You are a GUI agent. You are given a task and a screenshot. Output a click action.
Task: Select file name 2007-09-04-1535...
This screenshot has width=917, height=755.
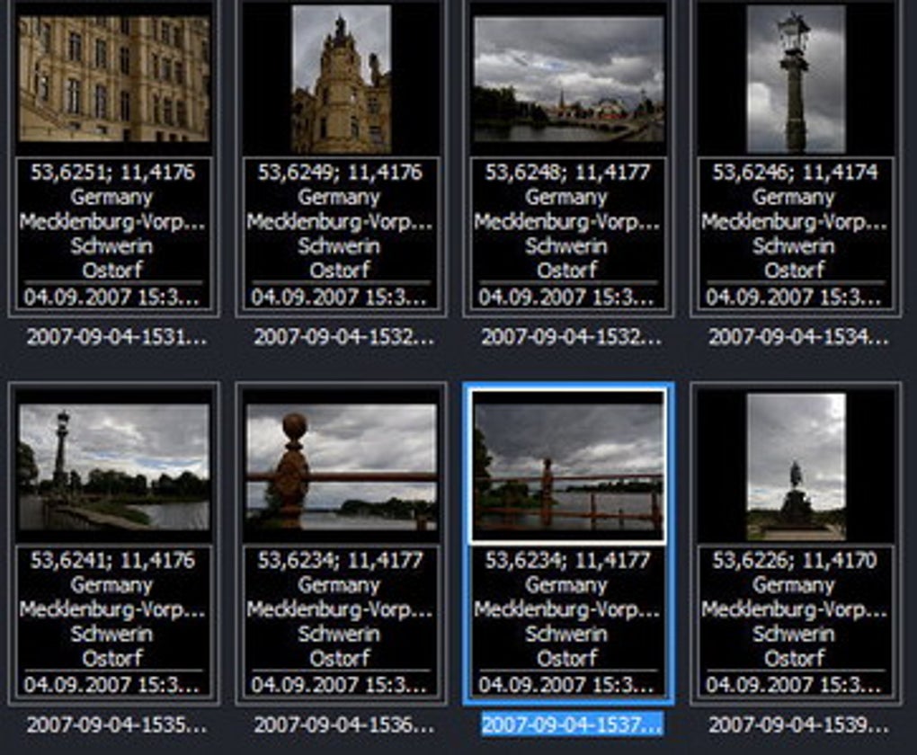[x=116, y=725]
